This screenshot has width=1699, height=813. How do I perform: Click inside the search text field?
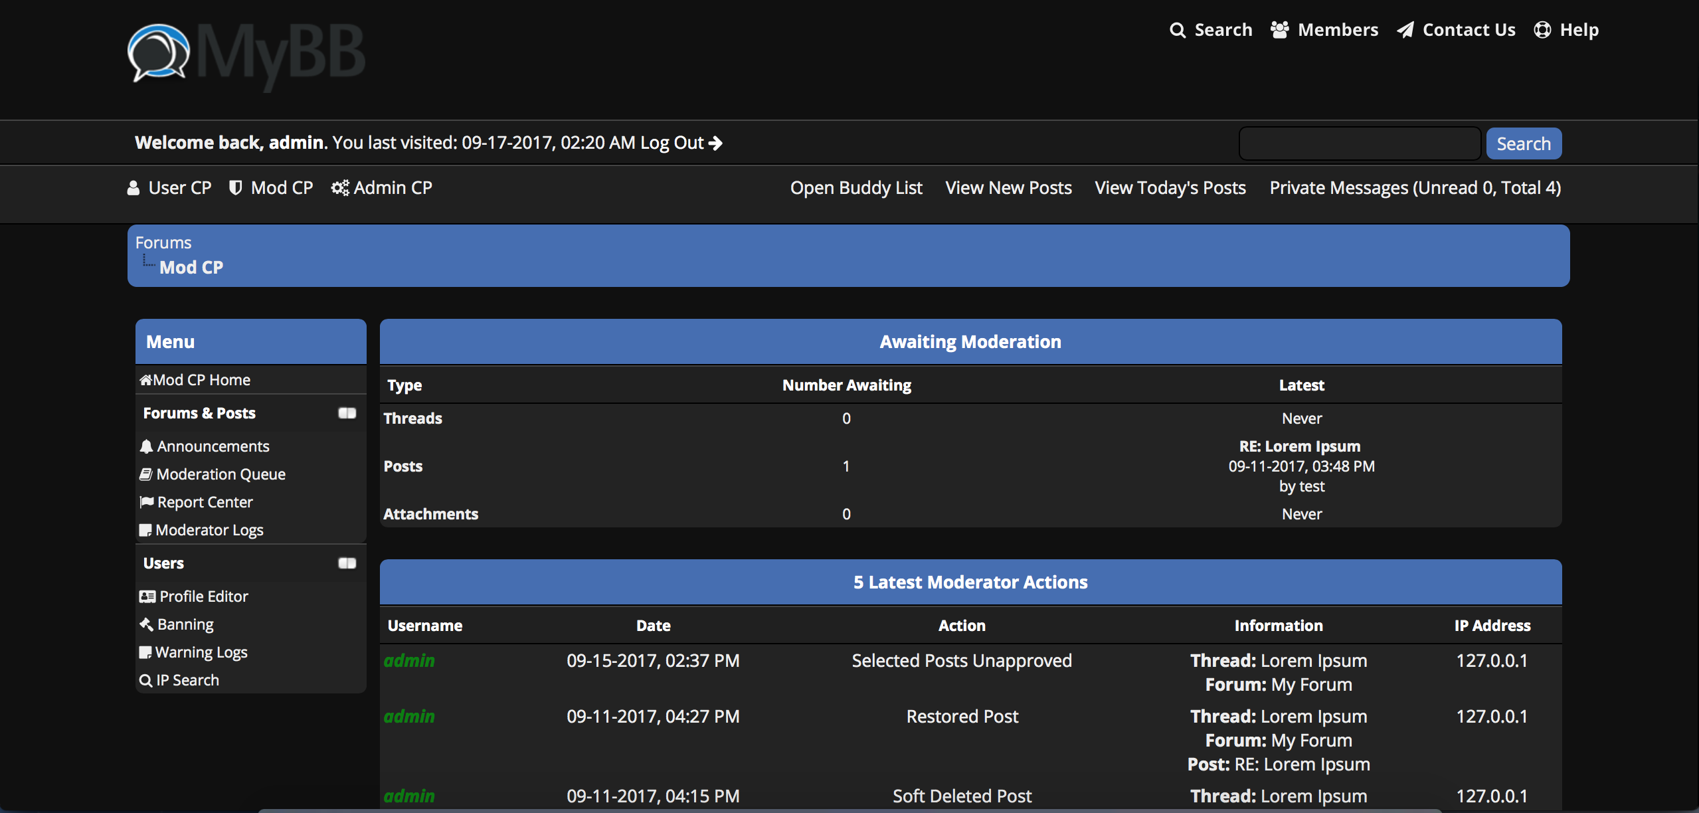(1359, 143)
